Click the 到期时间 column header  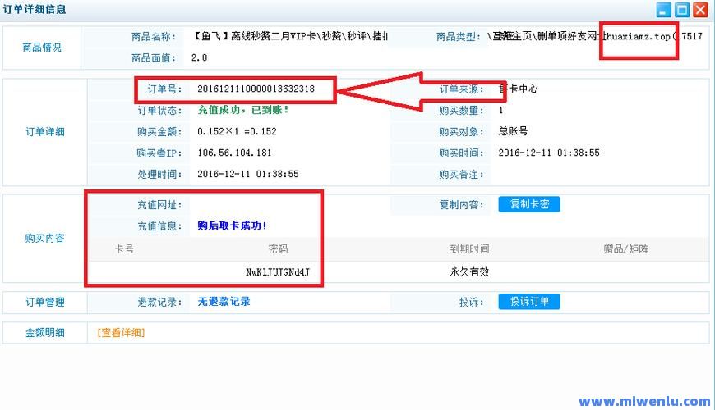[x=469, y=249]
